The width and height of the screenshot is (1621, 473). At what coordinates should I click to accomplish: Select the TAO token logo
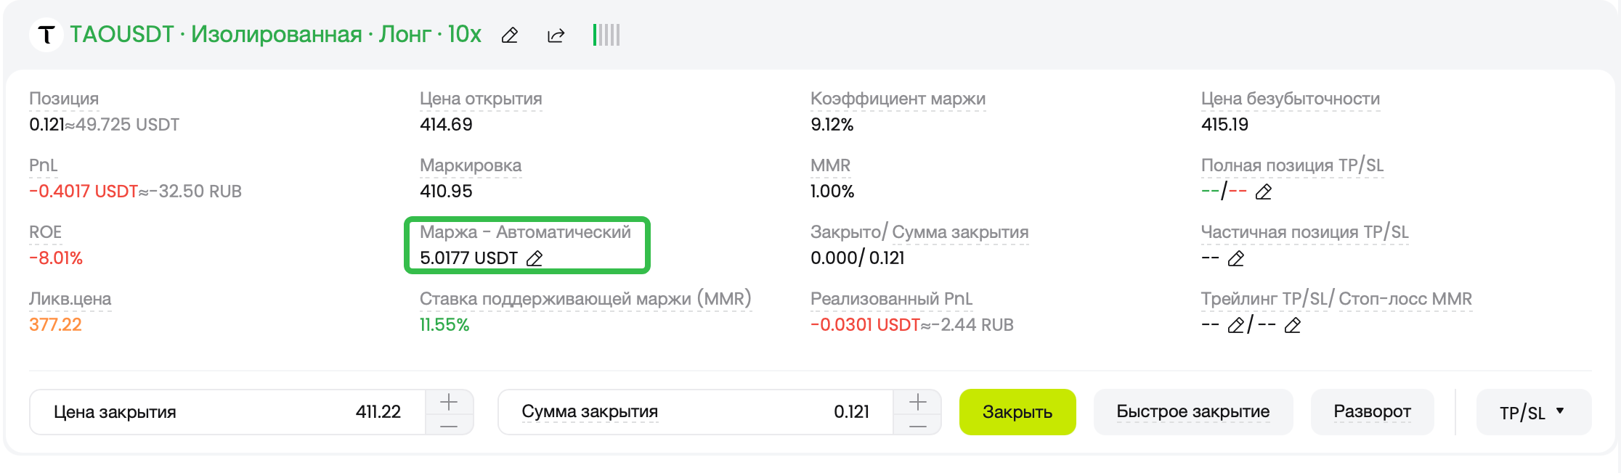[x=45, y=34]
